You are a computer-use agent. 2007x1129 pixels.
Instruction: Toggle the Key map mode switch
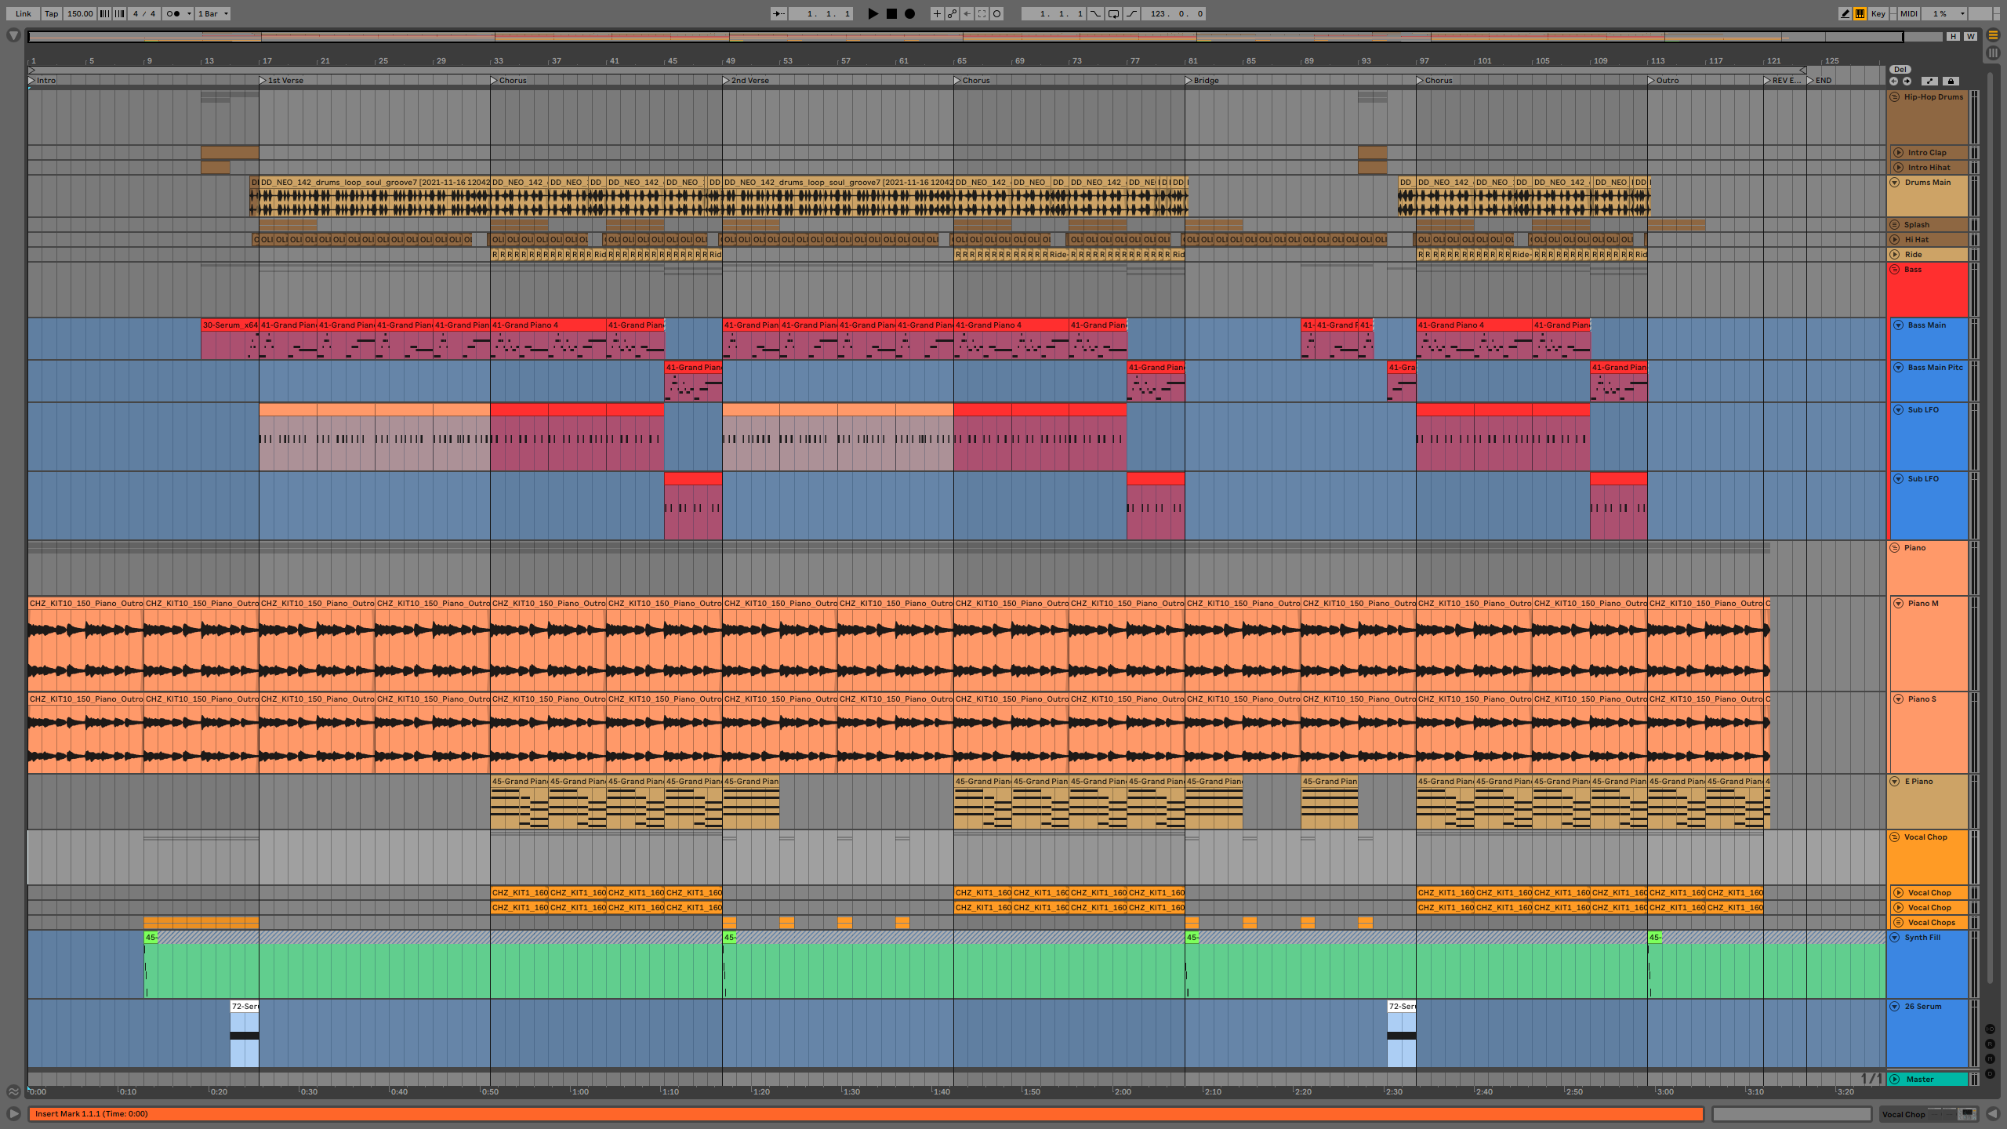pyautogui.click(x=1878, y=13)
